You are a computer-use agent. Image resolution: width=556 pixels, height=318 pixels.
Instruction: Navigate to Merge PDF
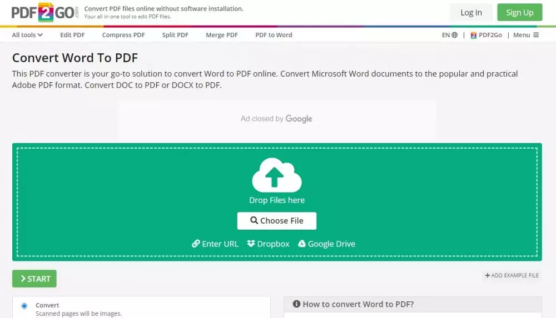(222, 35)
